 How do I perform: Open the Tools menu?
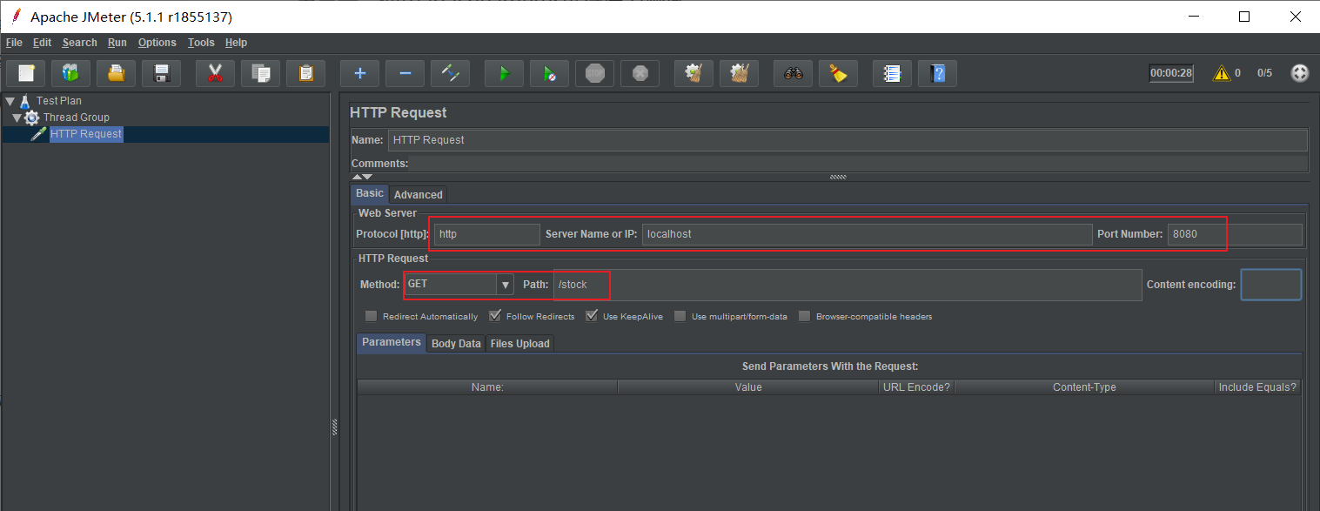(x=201, y=43)
